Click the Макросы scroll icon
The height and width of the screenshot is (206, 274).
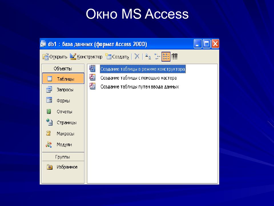tap(49, 133)
